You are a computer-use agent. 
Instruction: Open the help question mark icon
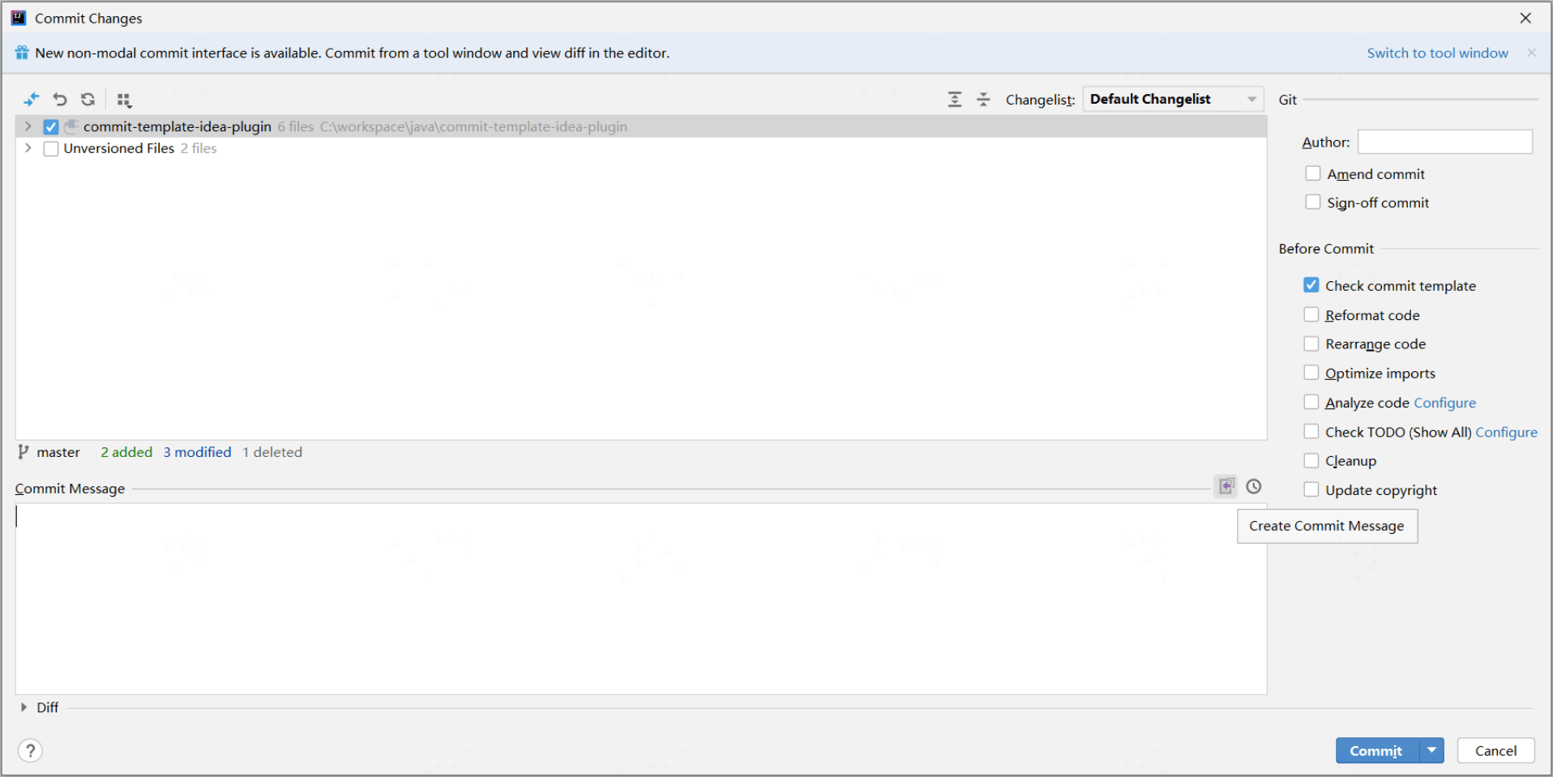[x=30, y=751]
